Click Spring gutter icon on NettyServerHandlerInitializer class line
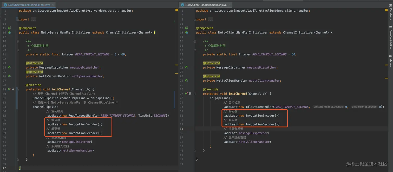 pyautogui.click(x=9, y=32)
